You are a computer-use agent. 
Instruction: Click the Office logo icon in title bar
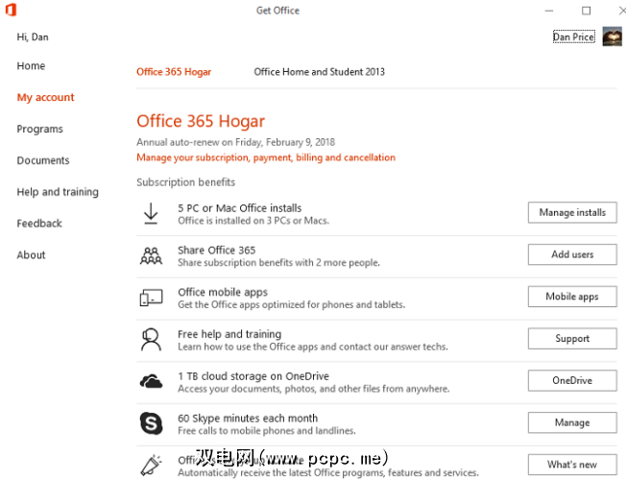(11, 10)
